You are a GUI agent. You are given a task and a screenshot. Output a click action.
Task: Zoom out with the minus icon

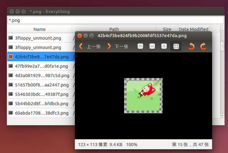[152, 46]
